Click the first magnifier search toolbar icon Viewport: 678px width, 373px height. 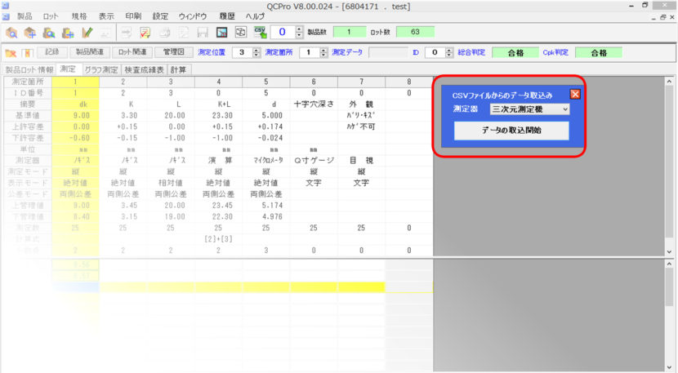[12, 33]
